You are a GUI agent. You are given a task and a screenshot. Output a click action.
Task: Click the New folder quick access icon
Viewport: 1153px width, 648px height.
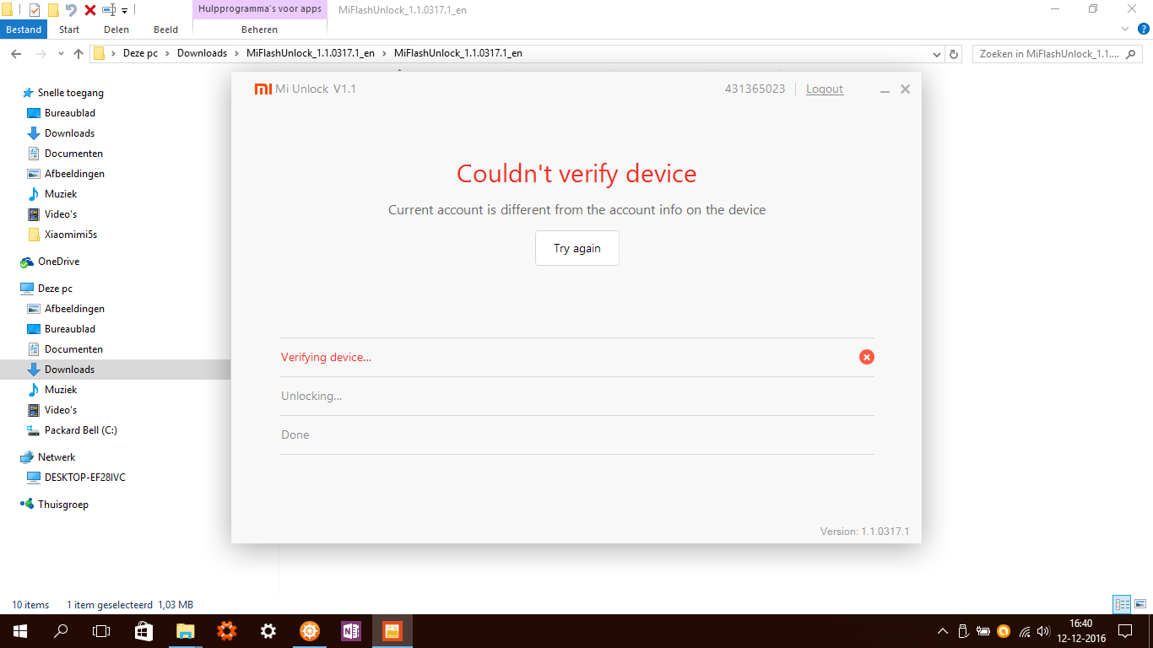pos(53,10)
